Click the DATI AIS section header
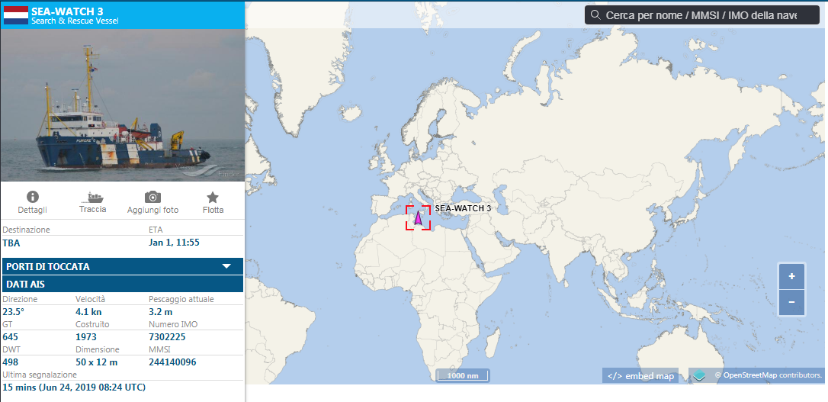The image size is (828, 402). pyautogui.click(x=123, y=285)
